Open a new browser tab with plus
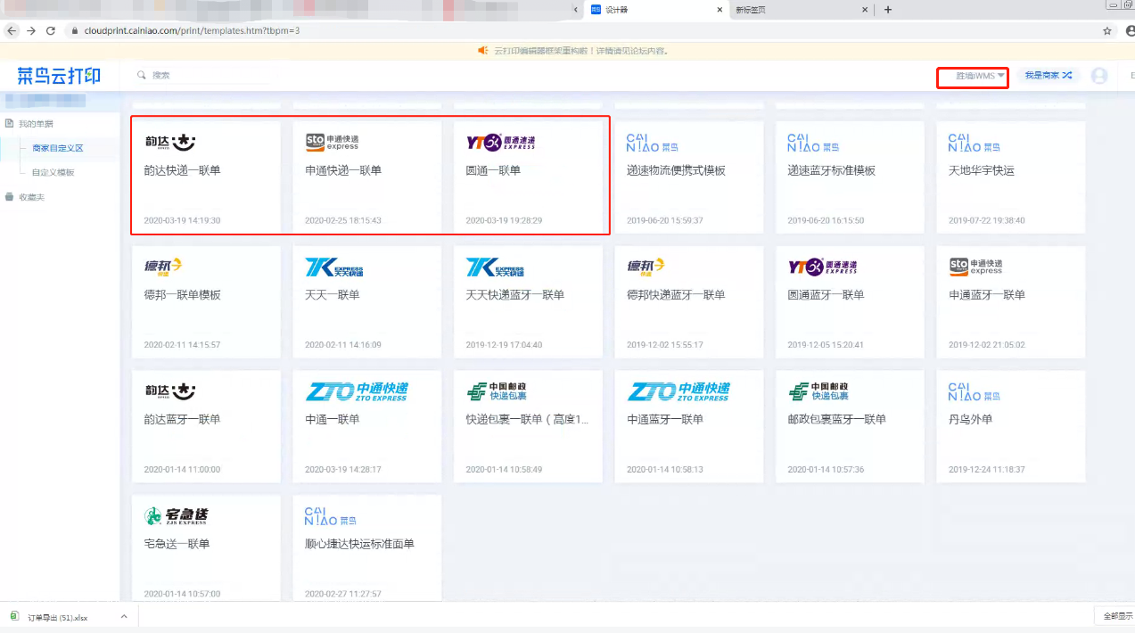 click(x=888, y=10)
